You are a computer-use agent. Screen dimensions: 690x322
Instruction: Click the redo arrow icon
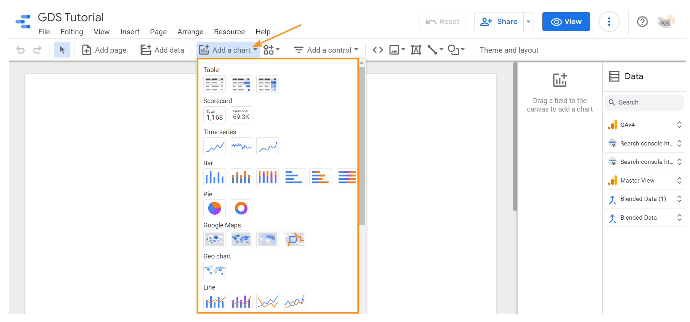pyautogui.click(x=37, y=50)
